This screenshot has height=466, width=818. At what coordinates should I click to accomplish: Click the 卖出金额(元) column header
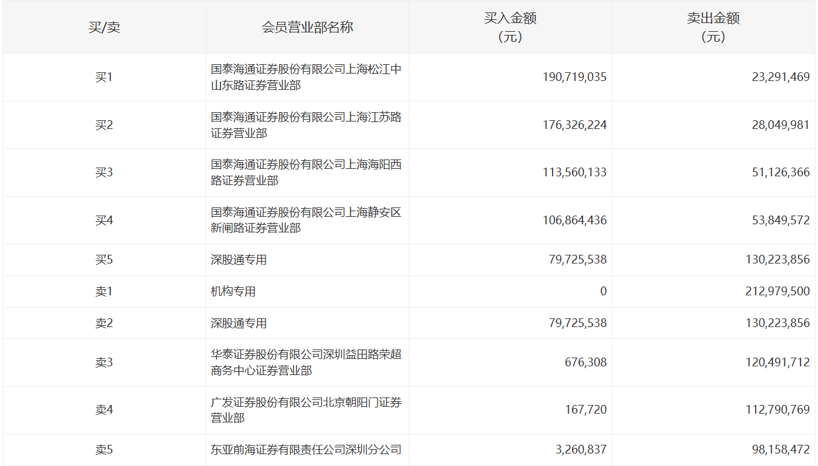coord(713,27)
